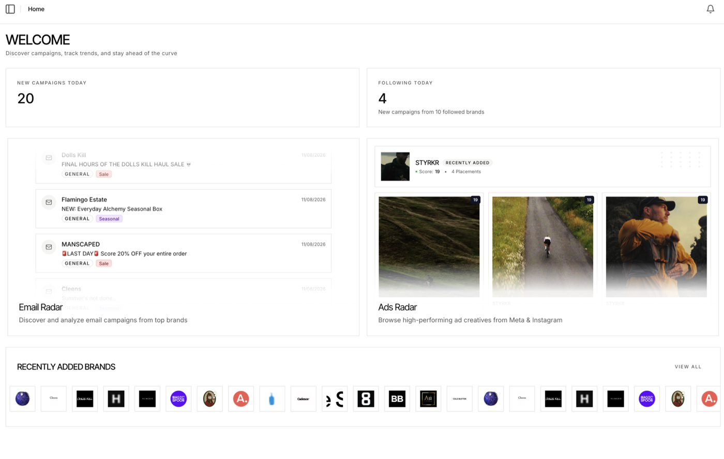The width and height of the screenshot is (724, 459).
Task: Click the '4 Placements' text for STYRKR
Action: click(x=466, y=172)
